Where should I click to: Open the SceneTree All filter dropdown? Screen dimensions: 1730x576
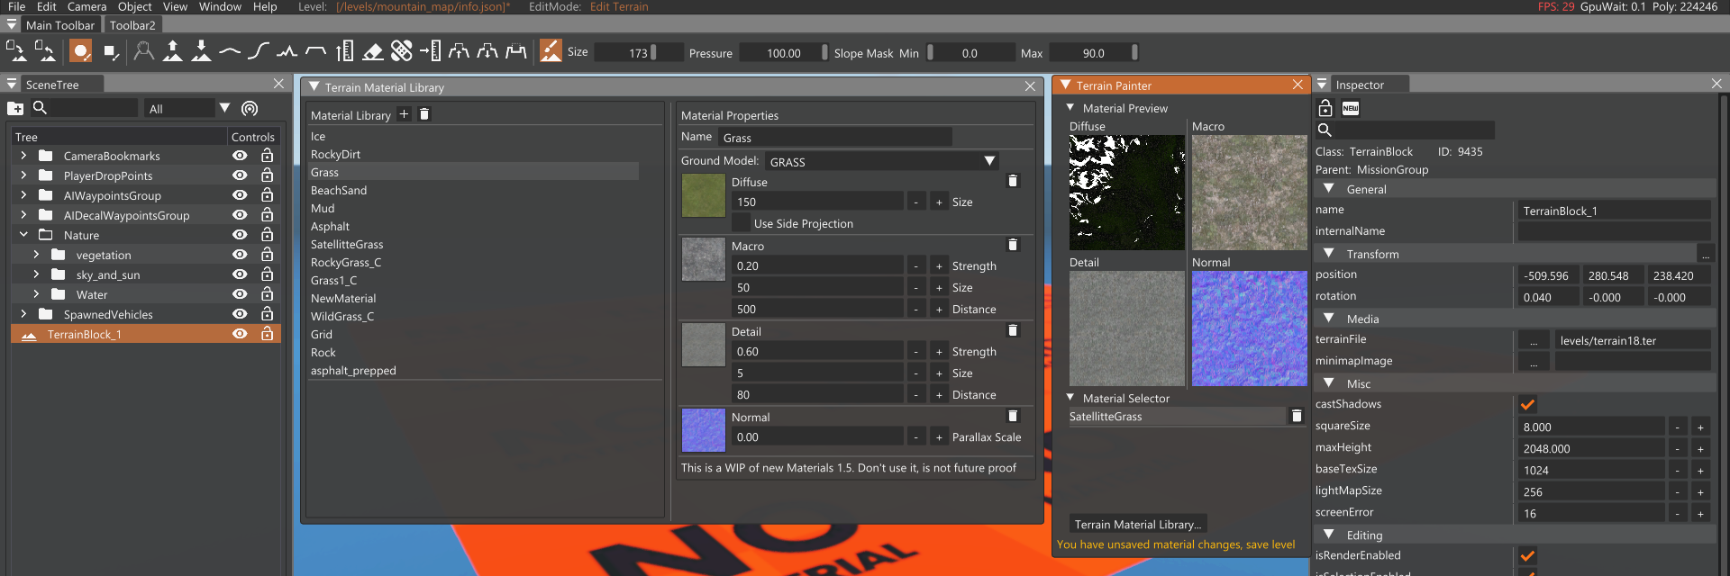point(188,108)
